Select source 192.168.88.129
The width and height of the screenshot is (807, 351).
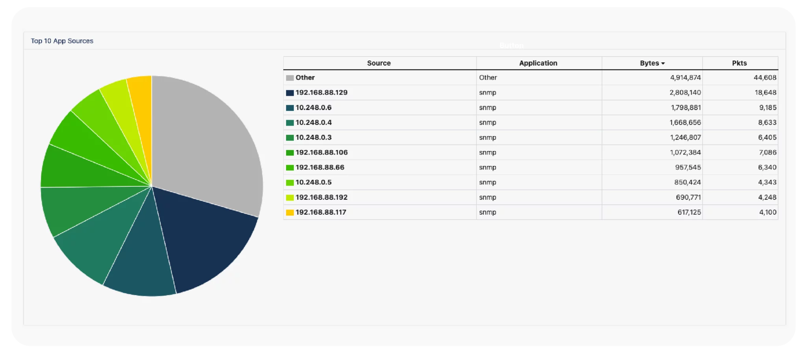click(x=322, y=93)
